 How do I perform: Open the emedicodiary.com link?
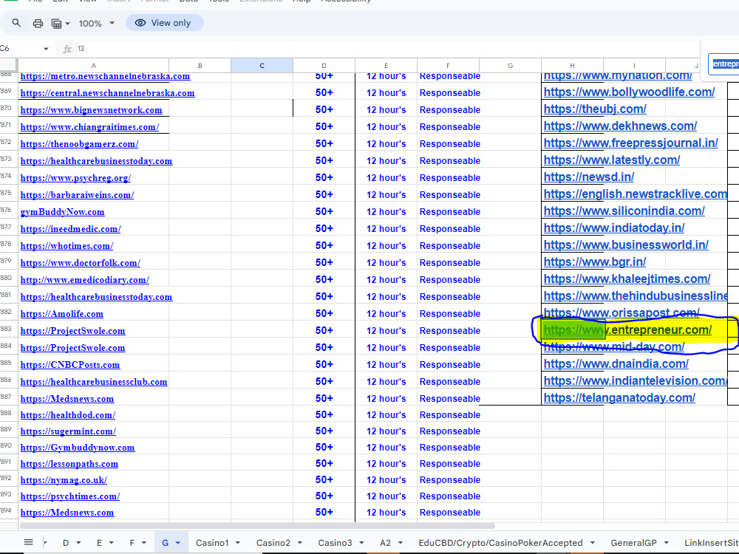click(x=85, y=280)
